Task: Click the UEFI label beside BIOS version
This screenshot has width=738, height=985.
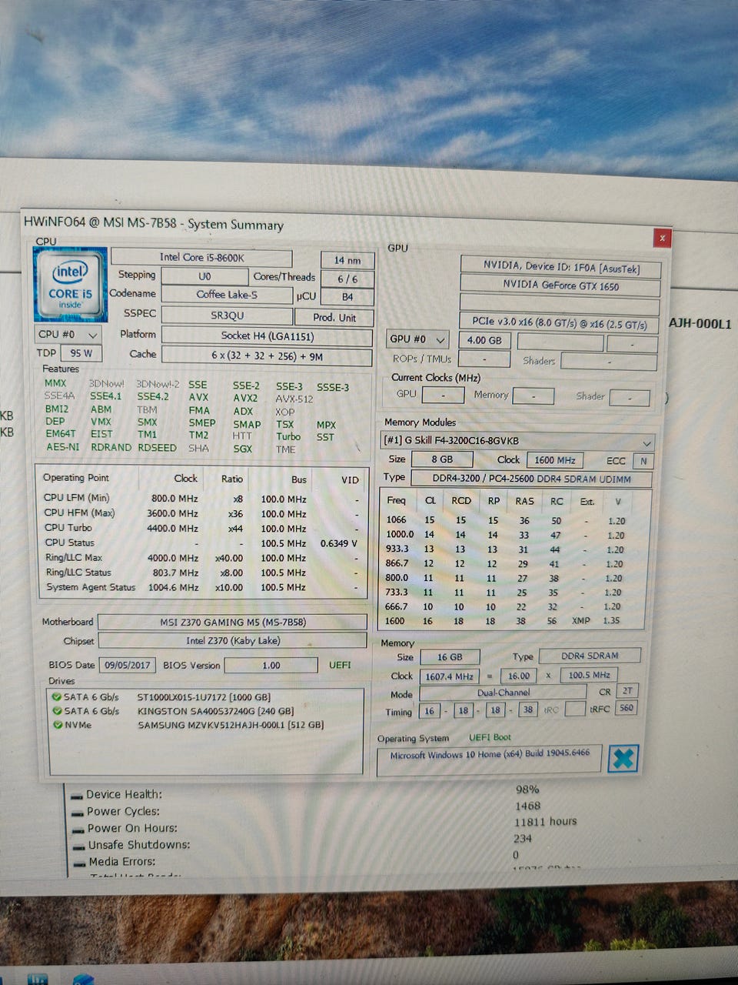Action: pyautogui.click(x=340, y=665)
